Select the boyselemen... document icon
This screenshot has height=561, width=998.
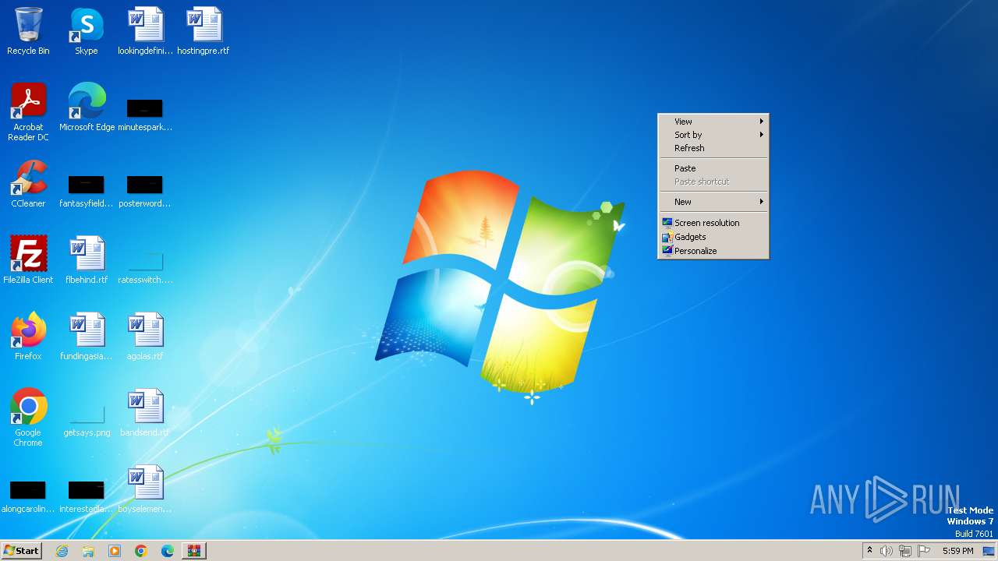tap(145, 489)
